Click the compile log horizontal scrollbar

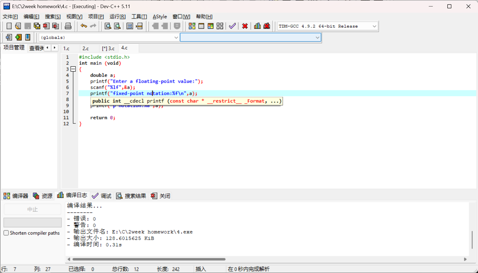tap(149, 259)
